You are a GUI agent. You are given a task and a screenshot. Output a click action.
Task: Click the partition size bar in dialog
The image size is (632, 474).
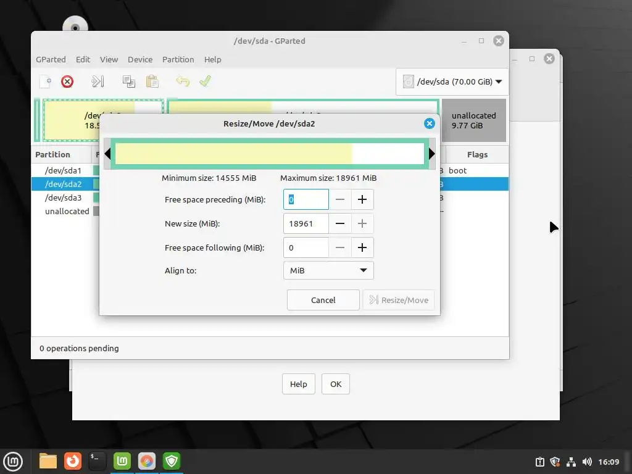tap(270, 154)
